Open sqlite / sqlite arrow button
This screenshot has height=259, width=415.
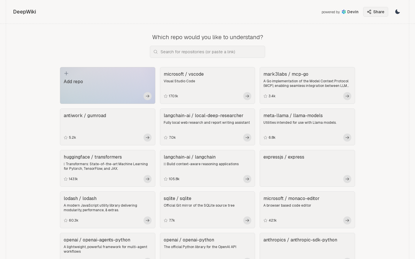pos(247,220)
